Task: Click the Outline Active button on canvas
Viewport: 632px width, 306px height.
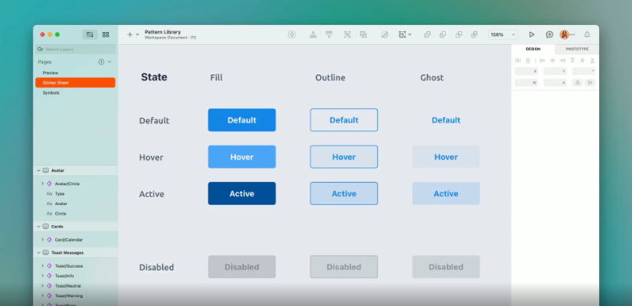Action: [344, 194]
